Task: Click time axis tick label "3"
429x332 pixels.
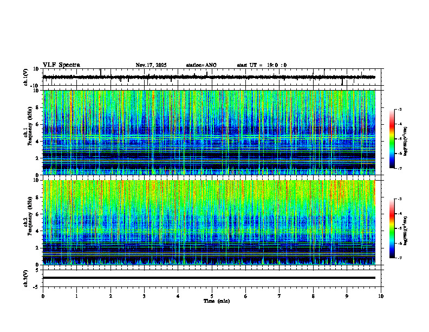Action: [144, 296]
